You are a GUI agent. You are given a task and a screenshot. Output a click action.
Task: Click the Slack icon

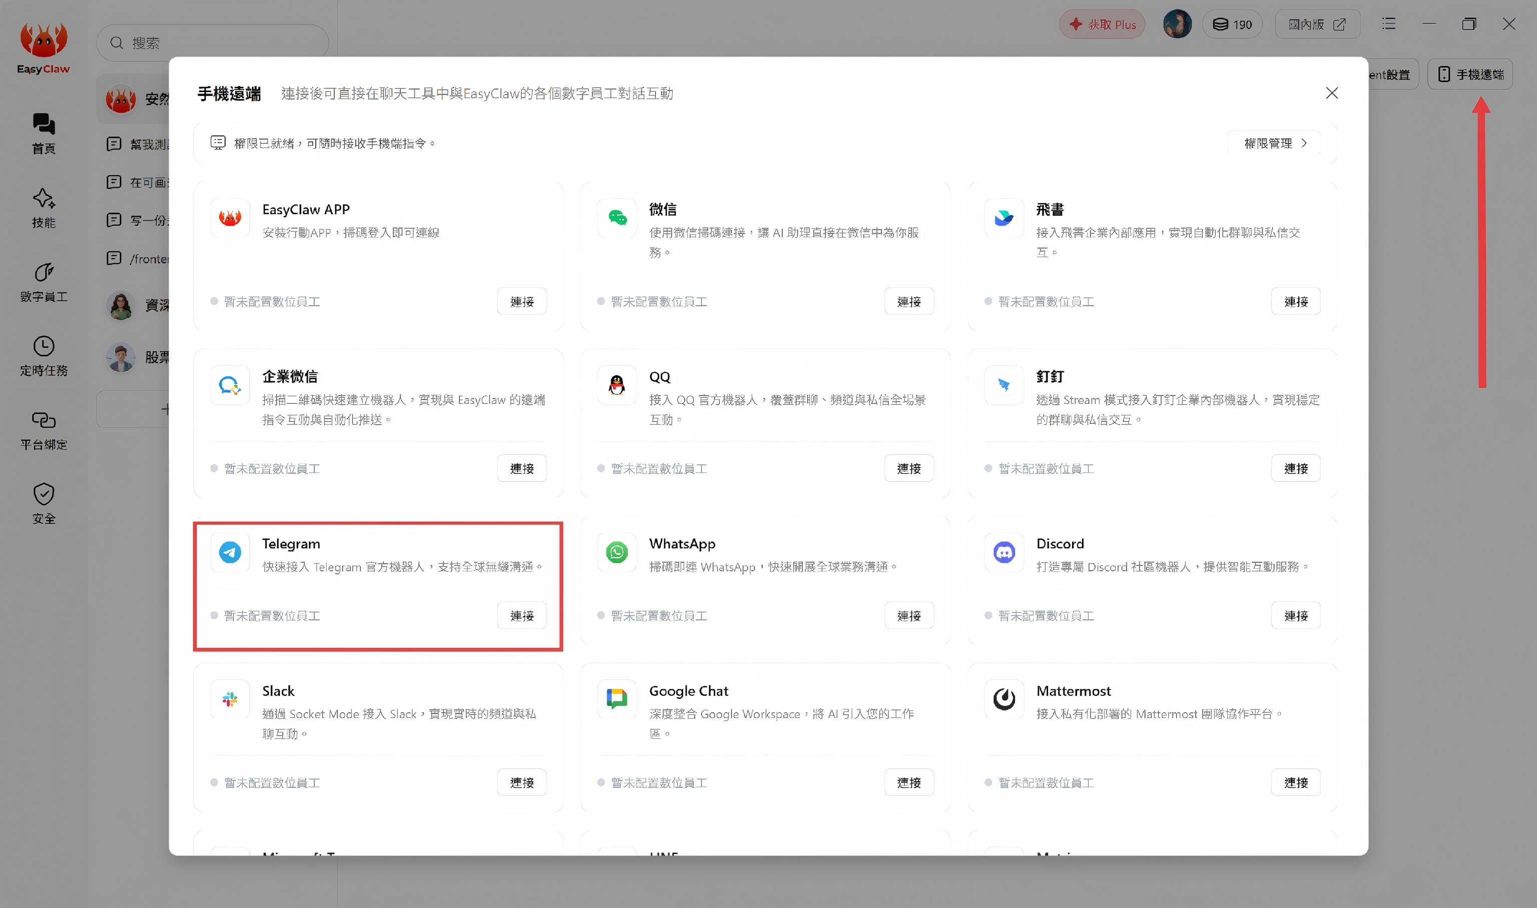230,699
